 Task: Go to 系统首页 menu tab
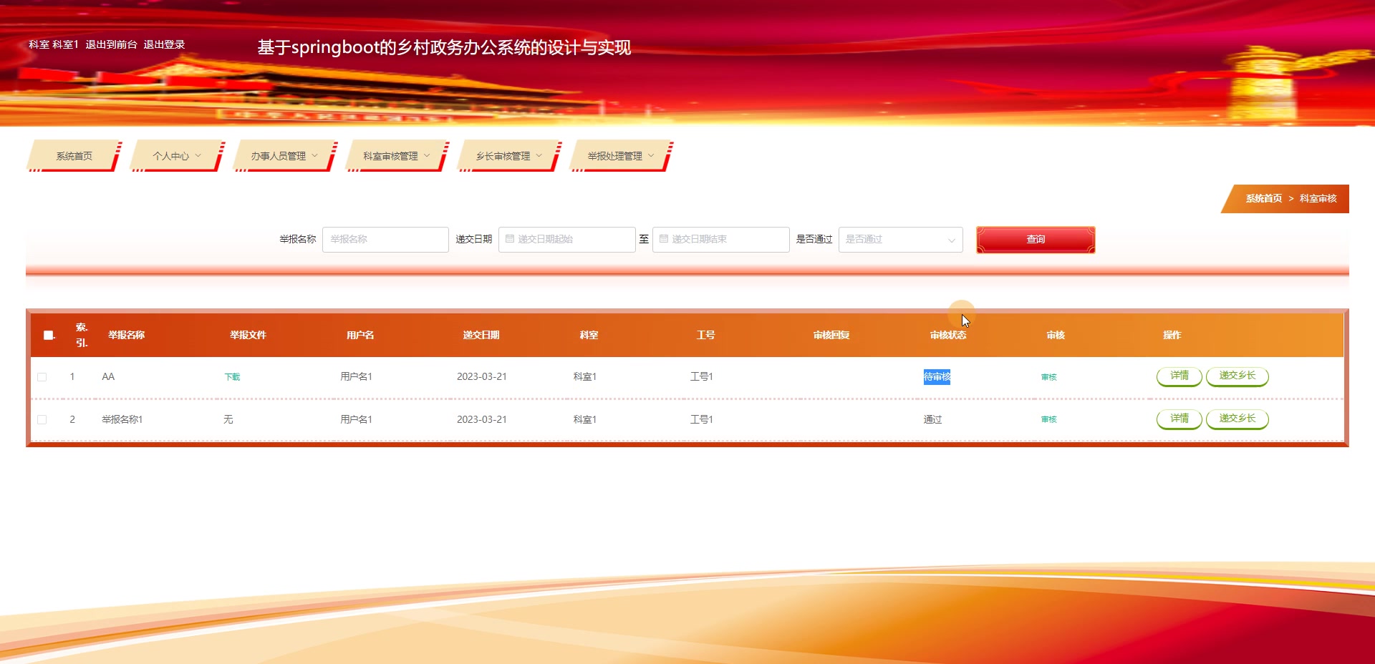point(74,156)
